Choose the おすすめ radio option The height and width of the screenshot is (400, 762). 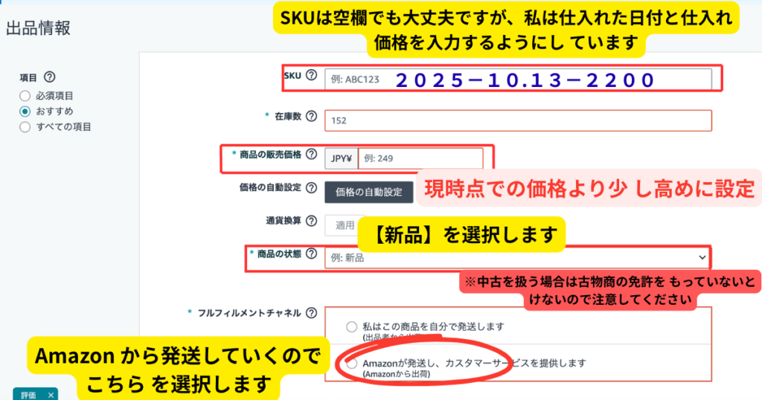point(25,112)
